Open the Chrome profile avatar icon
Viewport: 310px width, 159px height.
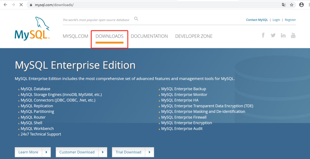tap(301, 5)
